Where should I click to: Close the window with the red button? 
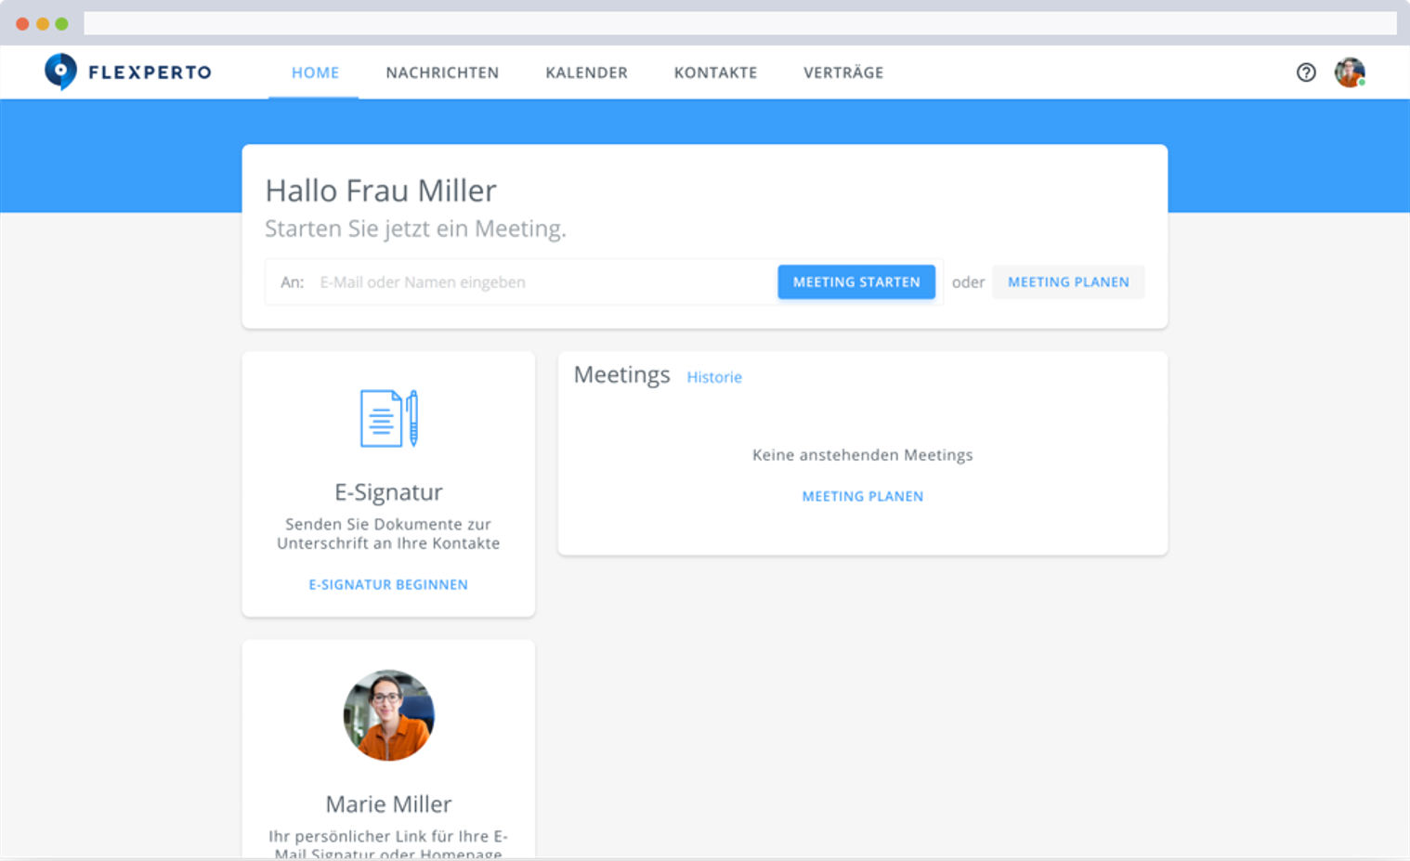22,23
